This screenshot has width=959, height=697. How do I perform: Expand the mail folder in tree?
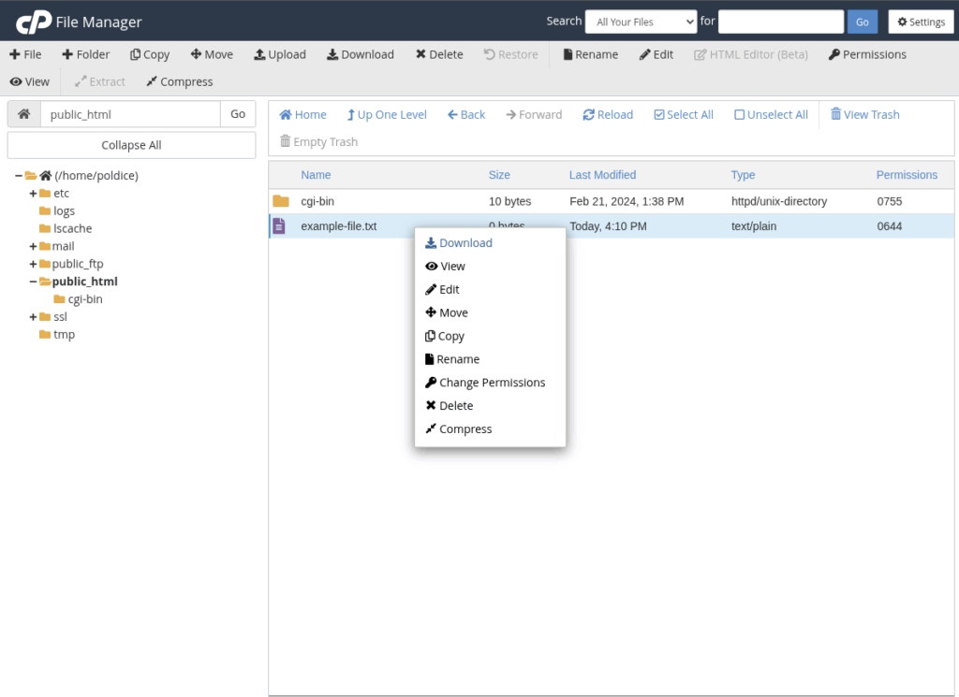click(x=33, y=246)
